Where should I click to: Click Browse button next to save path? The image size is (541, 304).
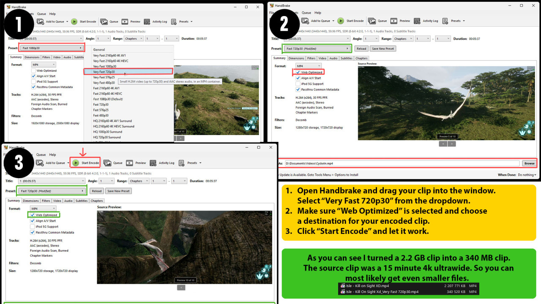tap(529, 163)
